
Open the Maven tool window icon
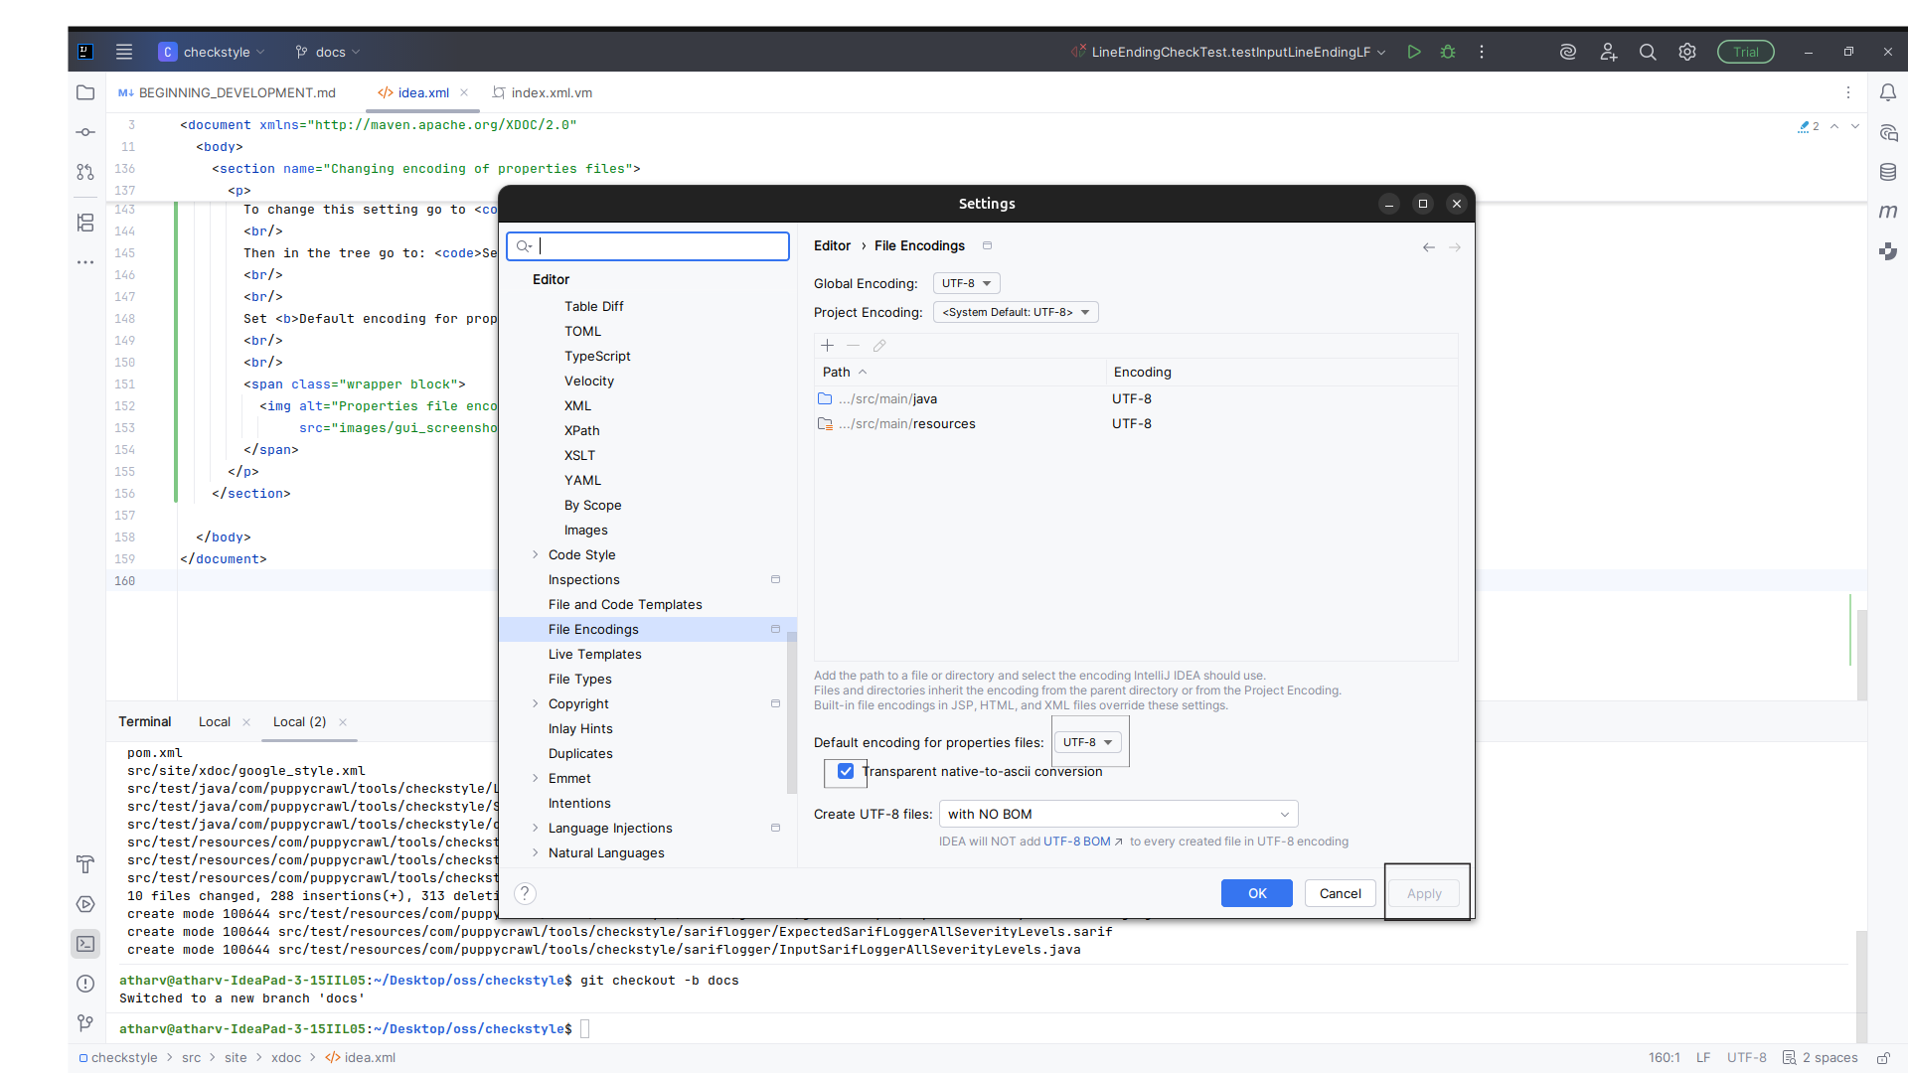[1889, 212]
